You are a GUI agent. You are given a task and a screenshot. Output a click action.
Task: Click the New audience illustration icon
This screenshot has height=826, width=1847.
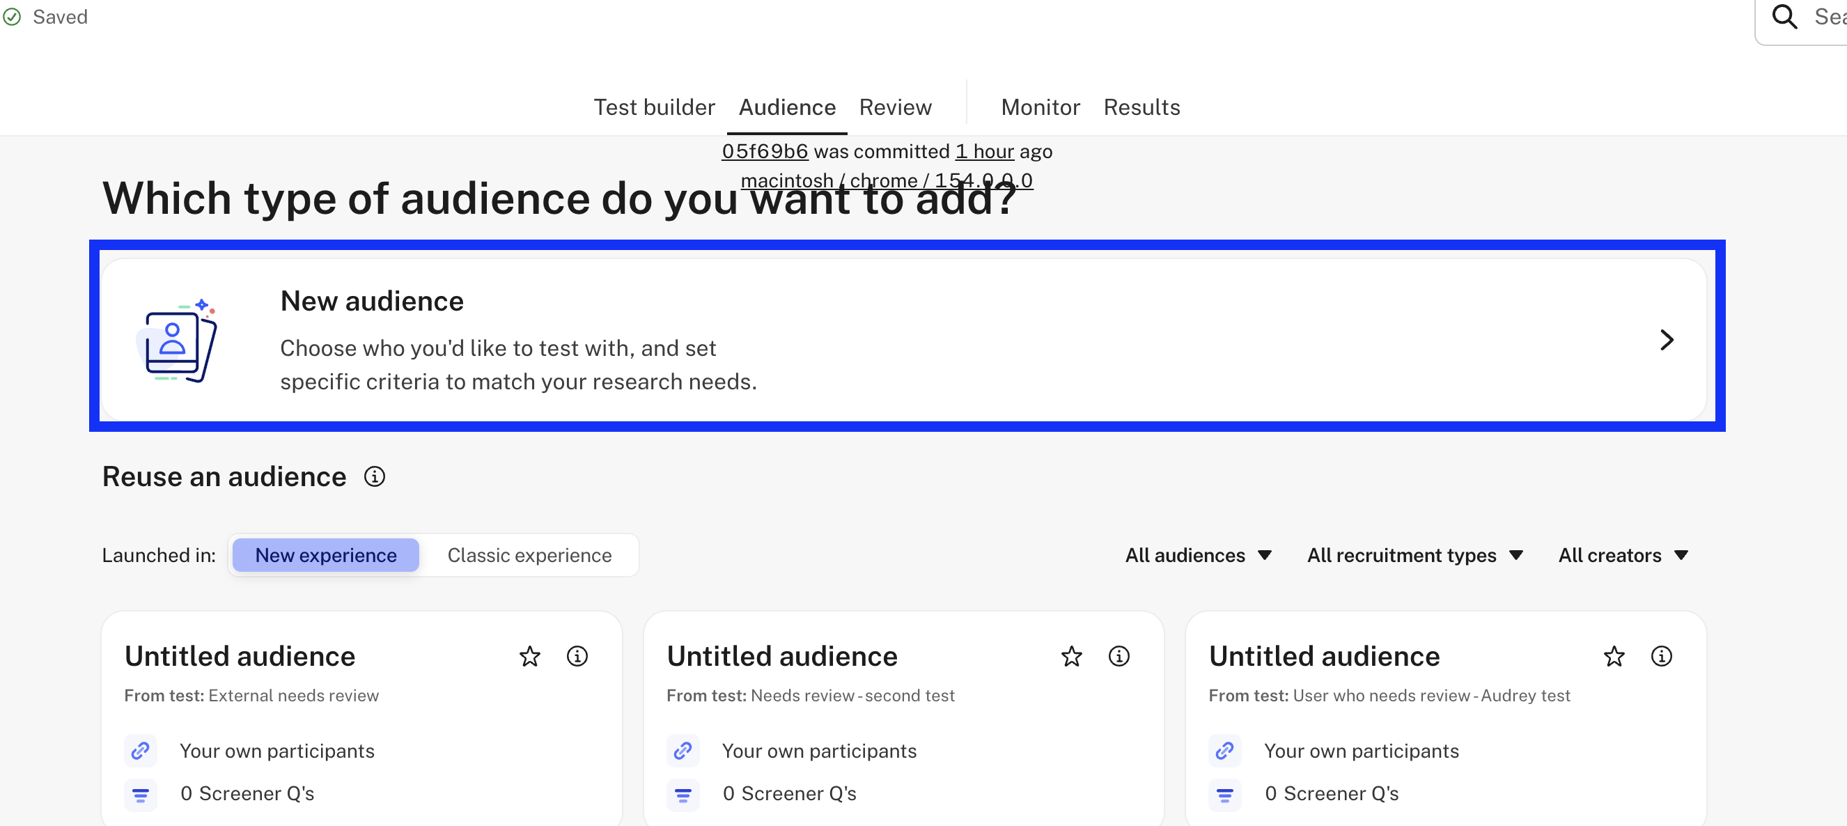176,341
